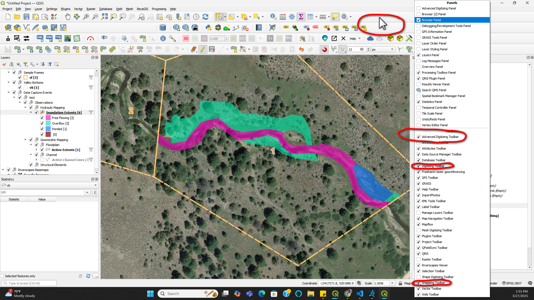Viewport: 534px width, 300px height.
Task: Click the Refresh map icon
Action: pos(205,17)
